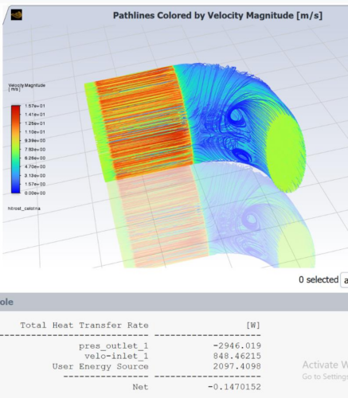This screenshot has height=398, width=348.
Task: Click the legend value 7.83e+00
Action: [x=35, y=150]
